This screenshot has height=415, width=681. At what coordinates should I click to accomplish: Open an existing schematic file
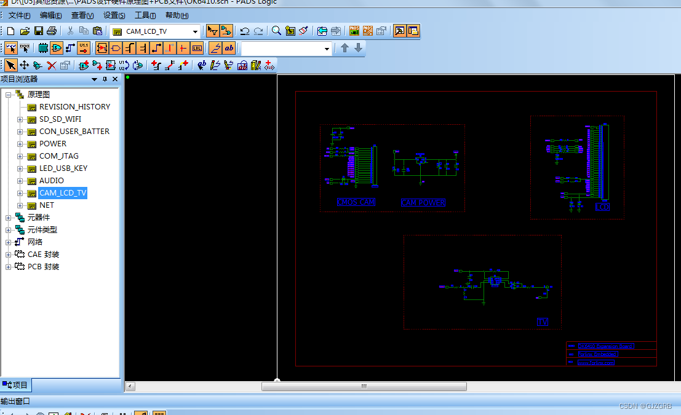coord(25,31)
